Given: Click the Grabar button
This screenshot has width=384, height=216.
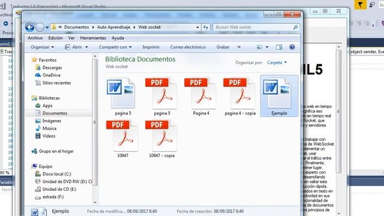Looking at the screenshot, I should [x=223, y=47].
